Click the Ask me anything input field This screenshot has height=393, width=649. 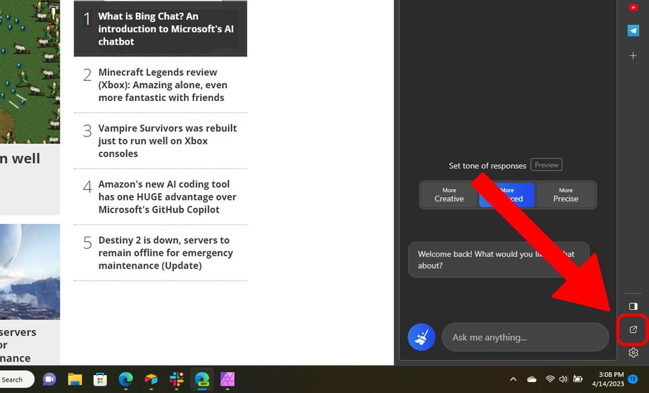[x=525, y=338]
